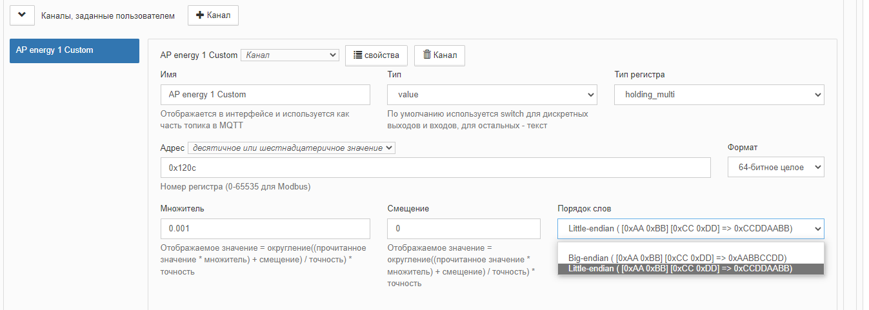Click the plus icon Канал add button

click(x=213, y=15)
